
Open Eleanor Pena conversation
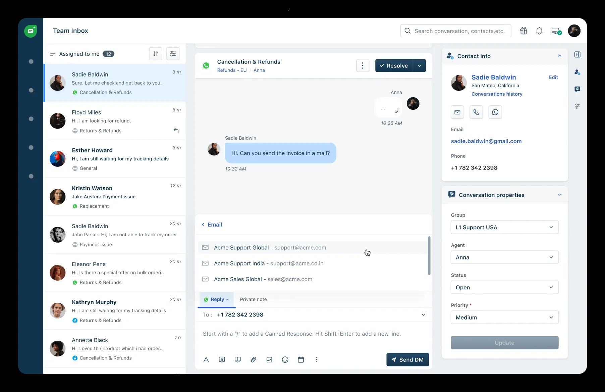click(x=114, y=273)
